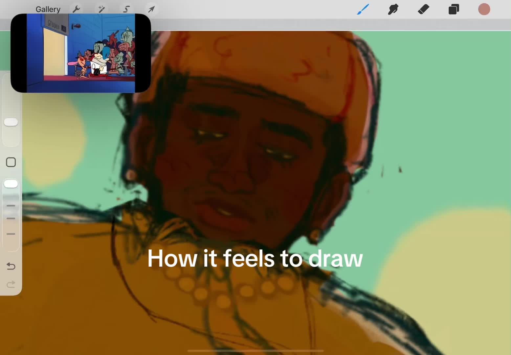This screenshot has height=355, width=511.
Task: Activate the Transform arrow tool
Action: 151,9
